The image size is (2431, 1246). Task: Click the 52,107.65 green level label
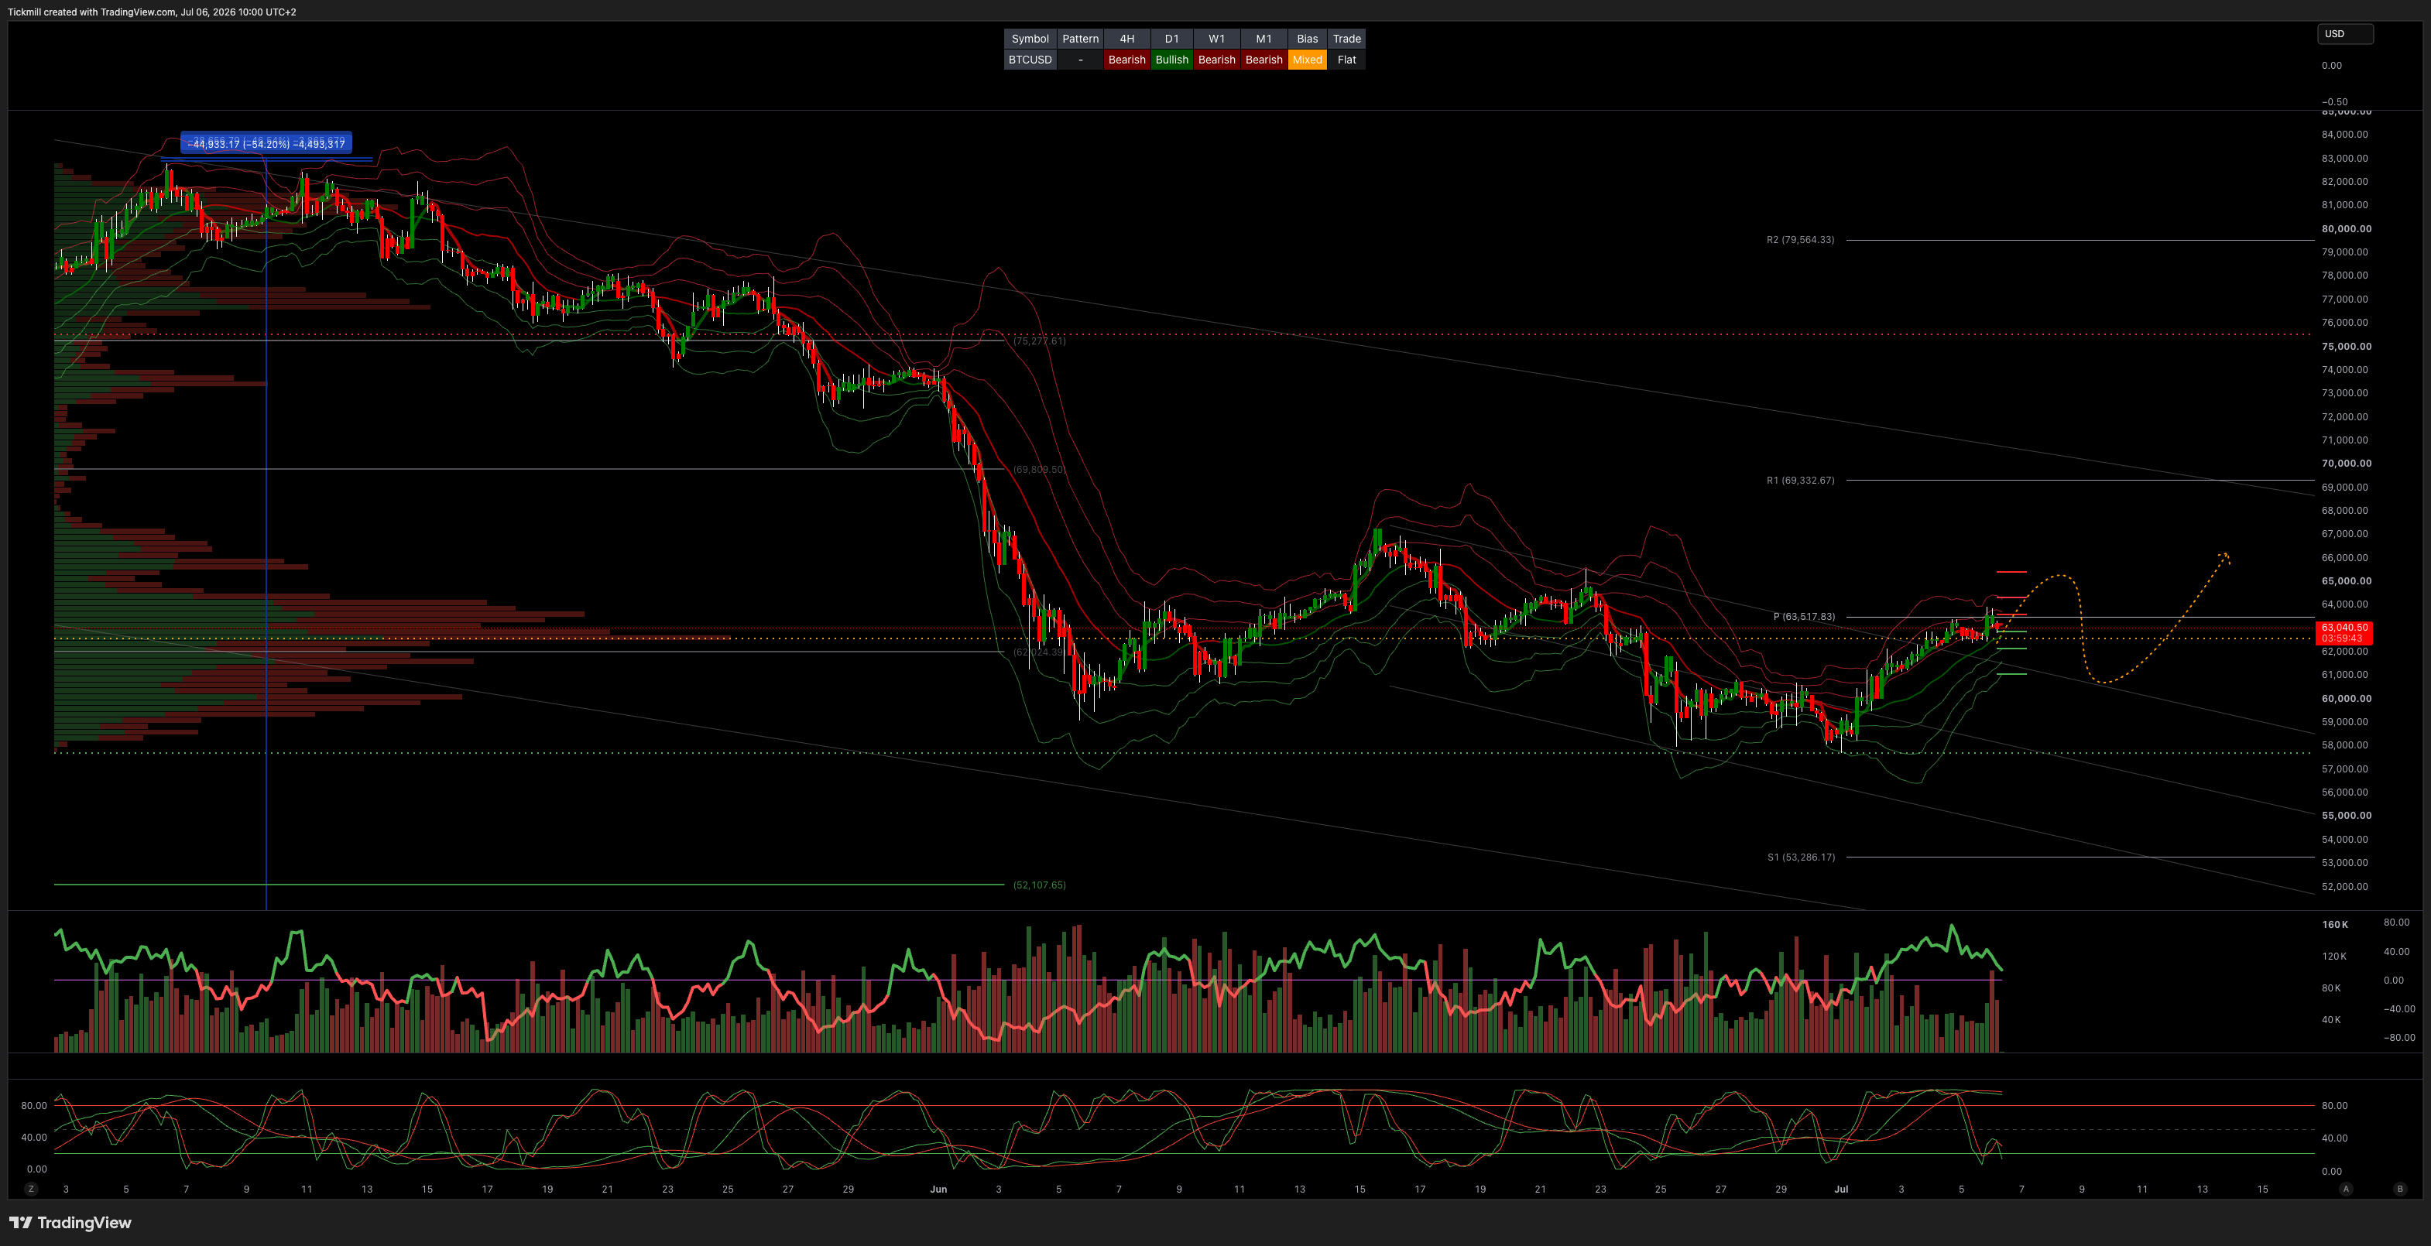pyautogui.click(x=1039, y=885)
